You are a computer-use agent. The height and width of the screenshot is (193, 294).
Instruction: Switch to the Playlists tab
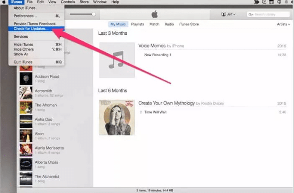pos(138,24)
